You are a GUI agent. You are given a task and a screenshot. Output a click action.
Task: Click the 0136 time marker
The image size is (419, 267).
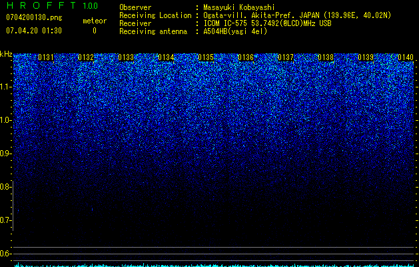pos(246,57)
